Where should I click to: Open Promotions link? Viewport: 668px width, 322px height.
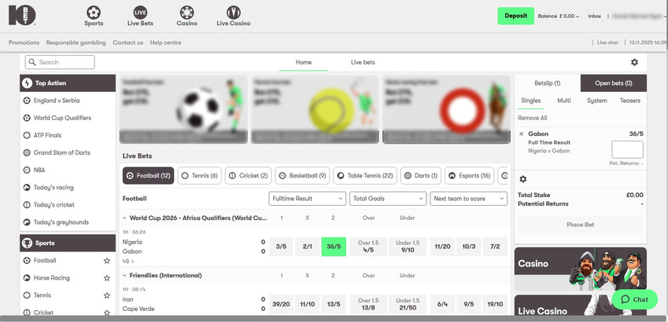tap(24, 42)
